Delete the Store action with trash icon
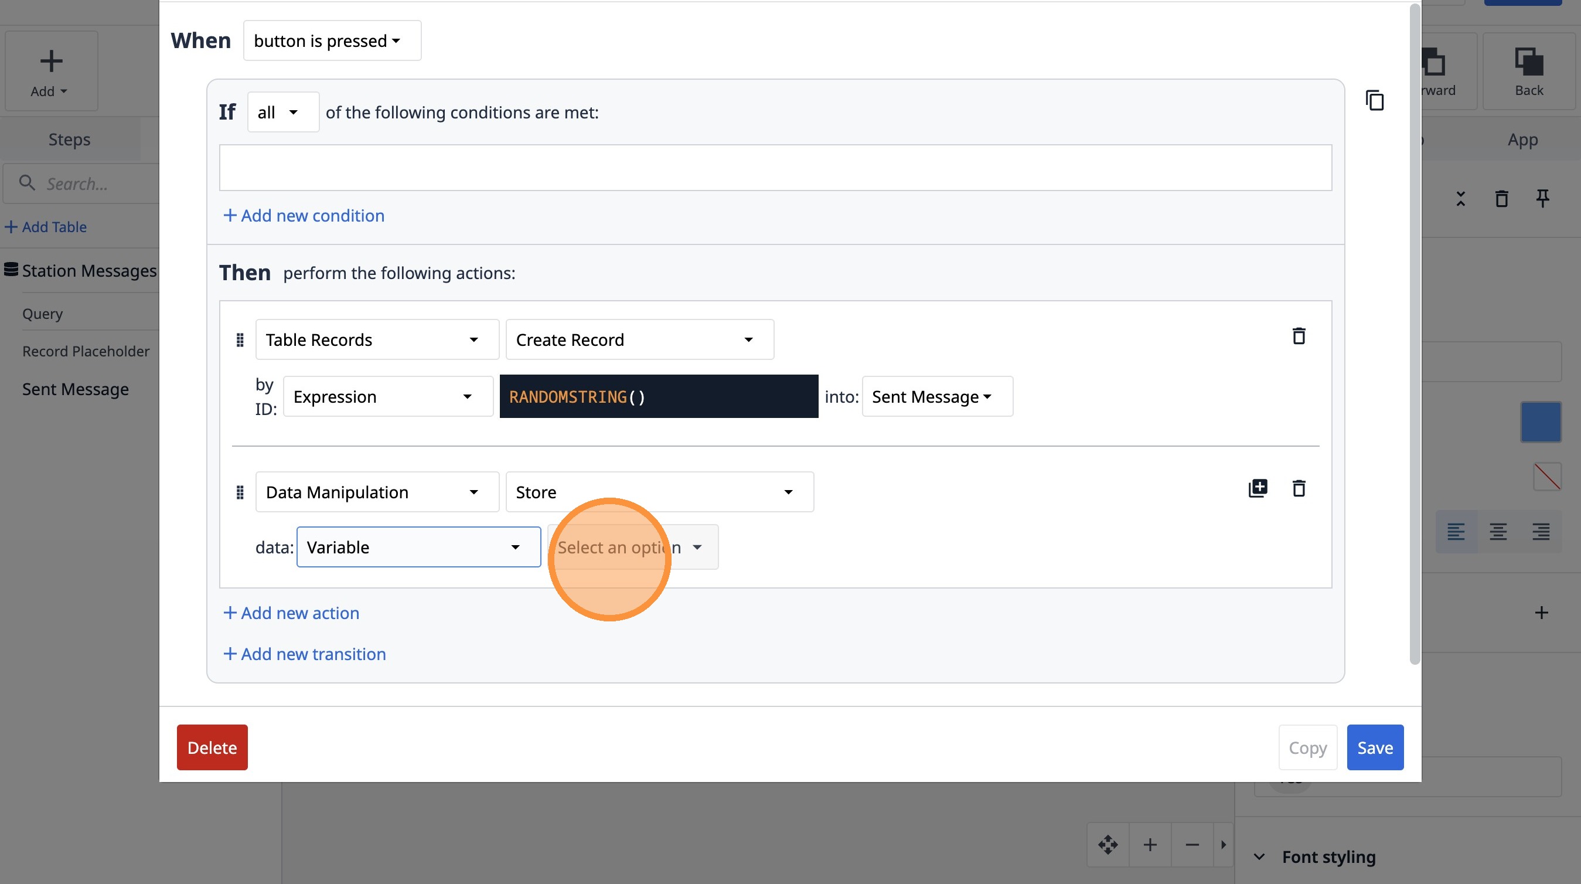This screenshot has width=1581, height=884. tap(1299, 488)
